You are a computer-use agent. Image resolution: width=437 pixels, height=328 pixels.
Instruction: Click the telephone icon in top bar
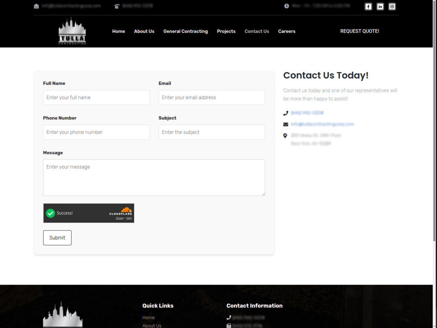tap(117, 6)
